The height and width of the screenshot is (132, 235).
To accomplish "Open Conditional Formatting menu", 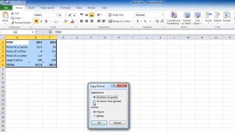I will pos(173,18).
